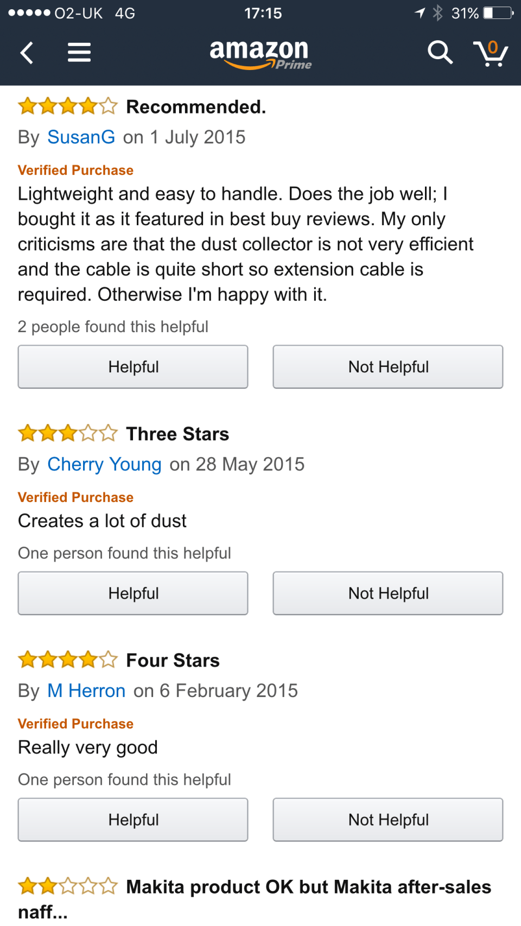Tap the signal strength dots

pos(29,13)
